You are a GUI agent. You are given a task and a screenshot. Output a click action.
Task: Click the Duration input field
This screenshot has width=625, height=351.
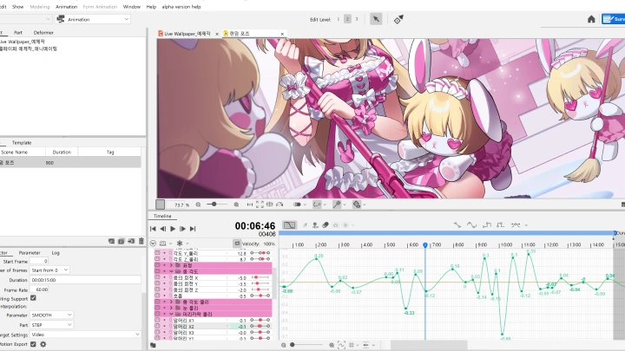click(x=85, y=280)
